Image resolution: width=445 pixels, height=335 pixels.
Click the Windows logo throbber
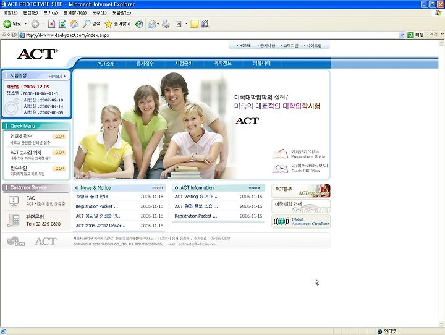tap(438, 13)
